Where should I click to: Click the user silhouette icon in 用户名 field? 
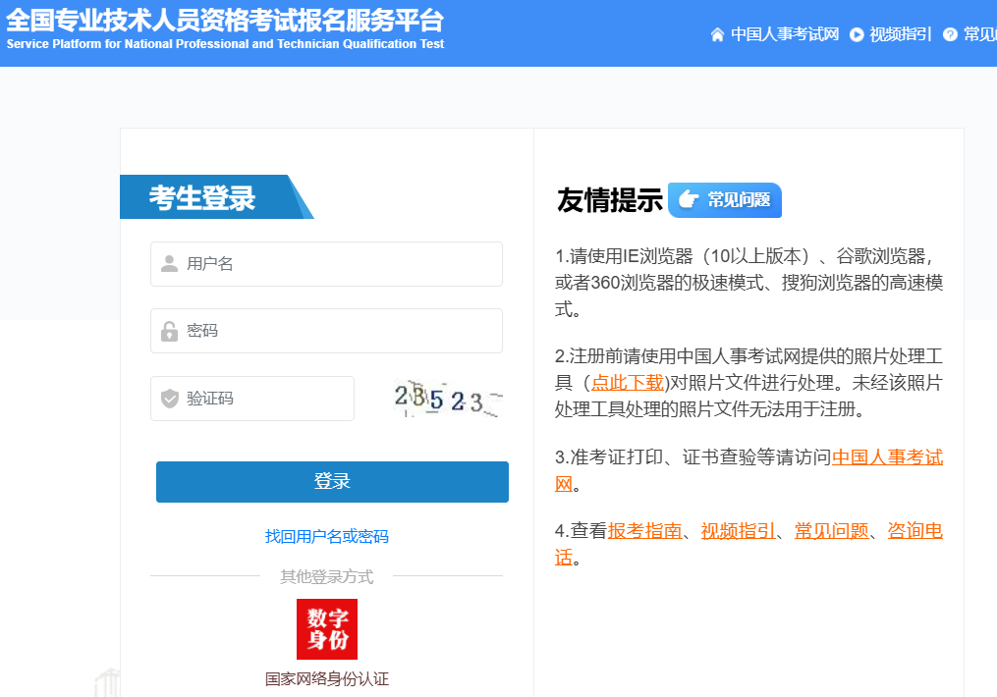click(169, 264)
